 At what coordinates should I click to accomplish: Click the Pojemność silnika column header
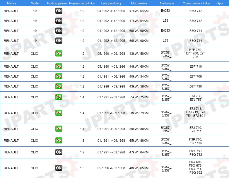click(x=82, y=3)
